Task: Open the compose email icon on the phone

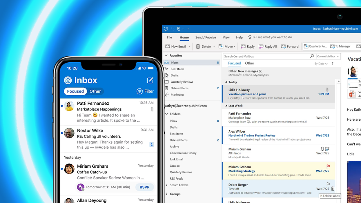Action: click(x=150, y=80)
